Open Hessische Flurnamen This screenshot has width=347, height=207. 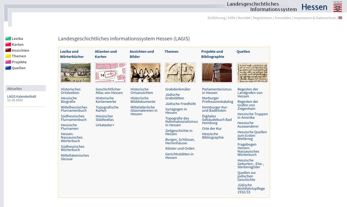point(70,127)
